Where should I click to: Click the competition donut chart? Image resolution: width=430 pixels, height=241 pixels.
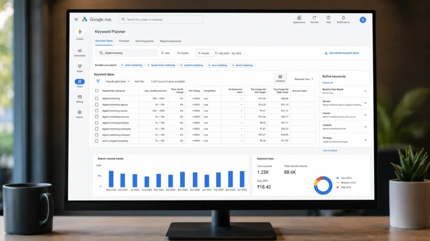click(323, 185)
